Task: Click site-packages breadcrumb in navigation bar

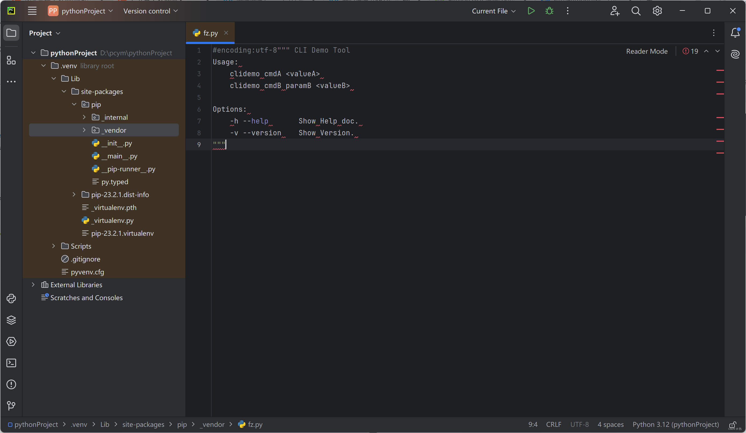Action: 143,424
